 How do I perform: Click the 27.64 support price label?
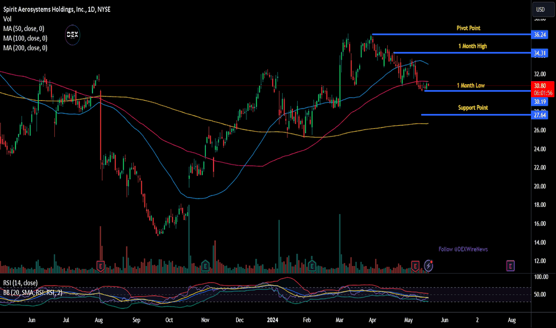[540, 115]
